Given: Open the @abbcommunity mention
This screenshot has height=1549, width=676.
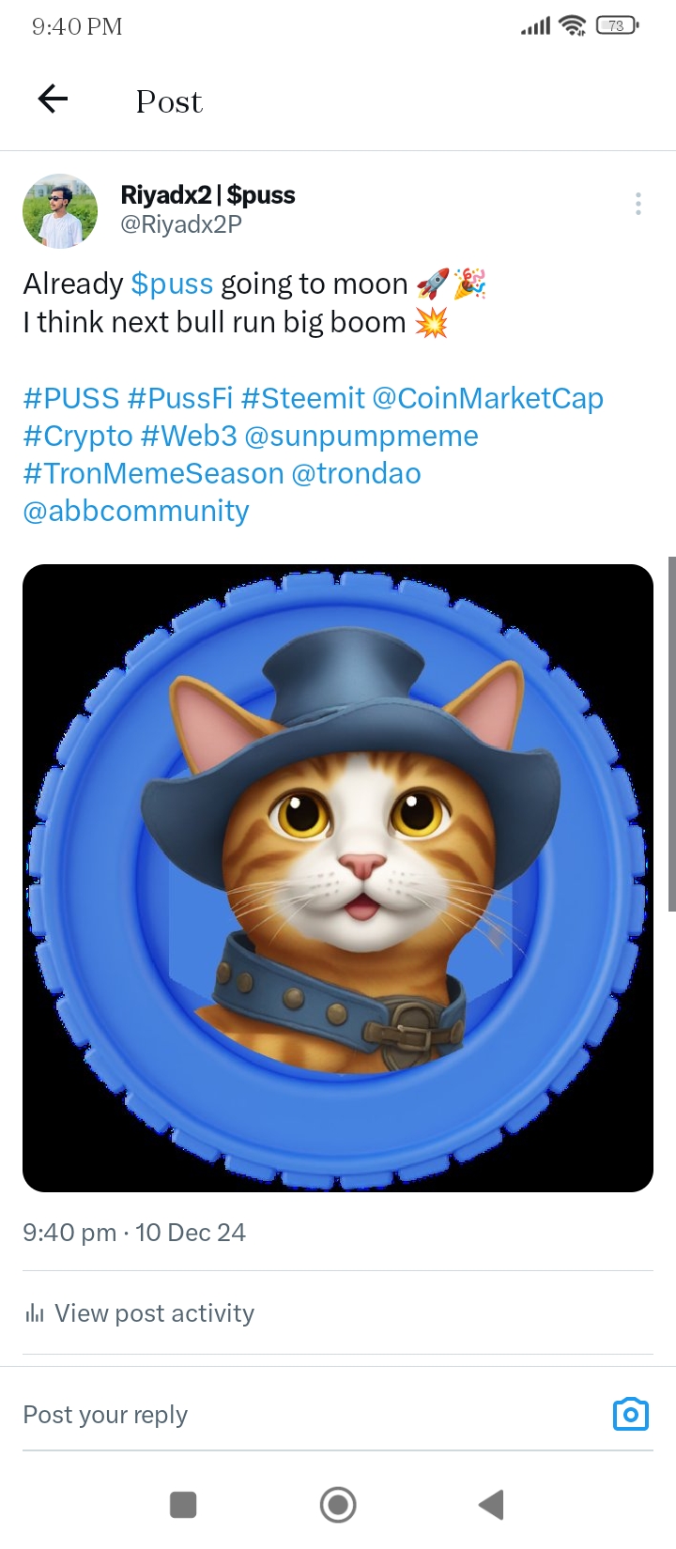Looking at the screenshot, I should tap(136, 512).
